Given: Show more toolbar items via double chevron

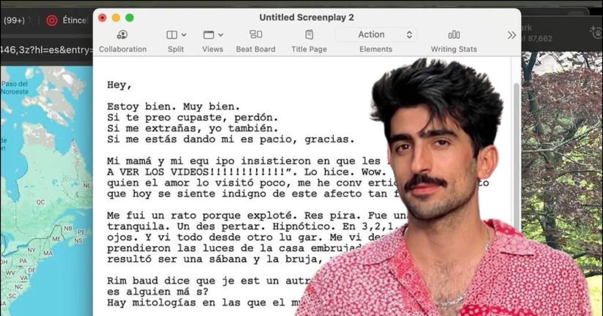Looking at the screenshot, I should (512, 35).
